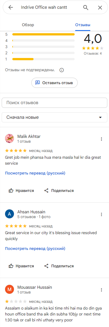109x327 pixels.
Task: Expand the Сначала новые sort dropdown
Action: tap(54, 117)
